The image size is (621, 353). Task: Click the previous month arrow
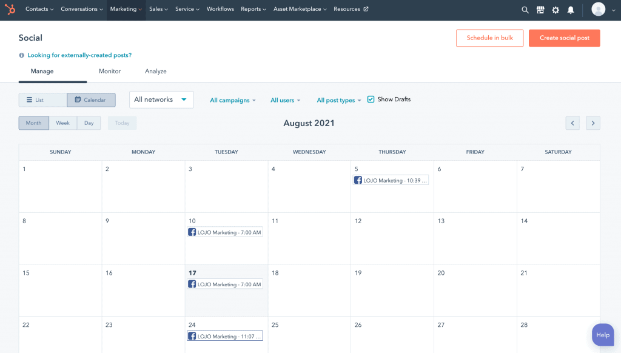coord(572,123)
